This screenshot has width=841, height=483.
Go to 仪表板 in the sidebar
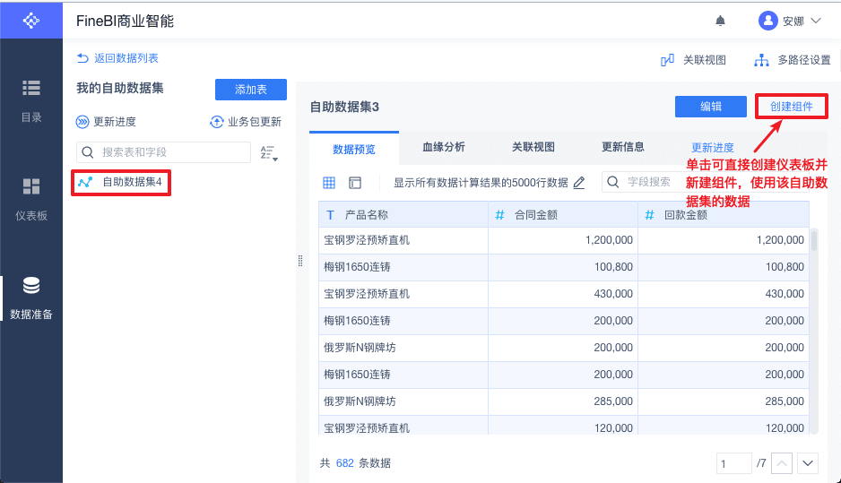[31, 199]
